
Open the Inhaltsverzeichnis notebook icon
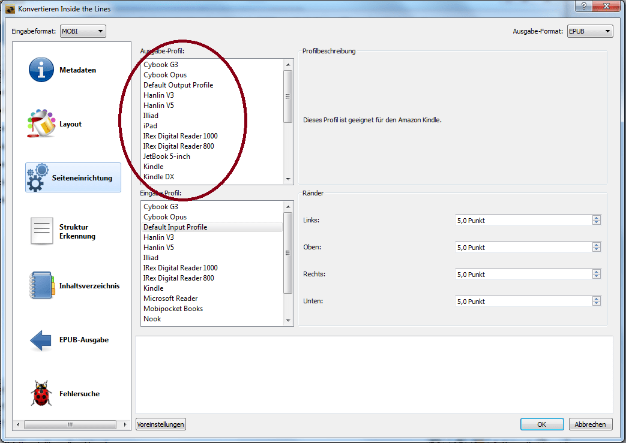(x=41, y=285)
